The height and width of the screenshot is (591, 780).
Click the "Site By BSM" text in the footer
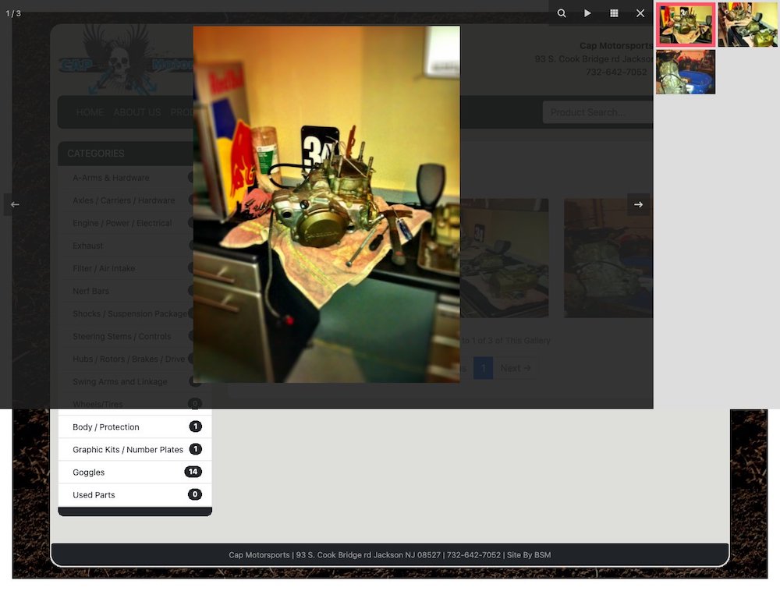click(x=529, y=554)
